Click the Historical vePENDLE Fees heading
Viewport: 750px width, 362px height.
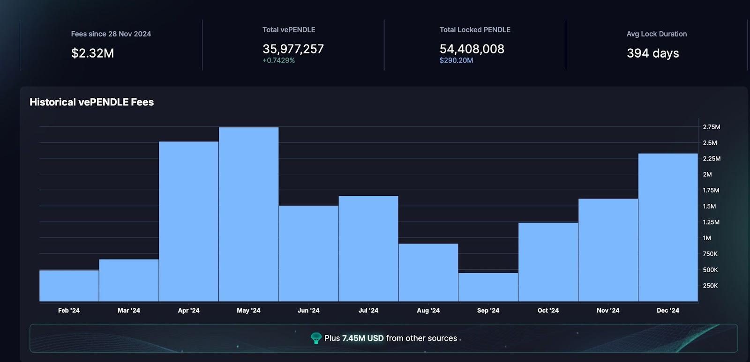91,102
